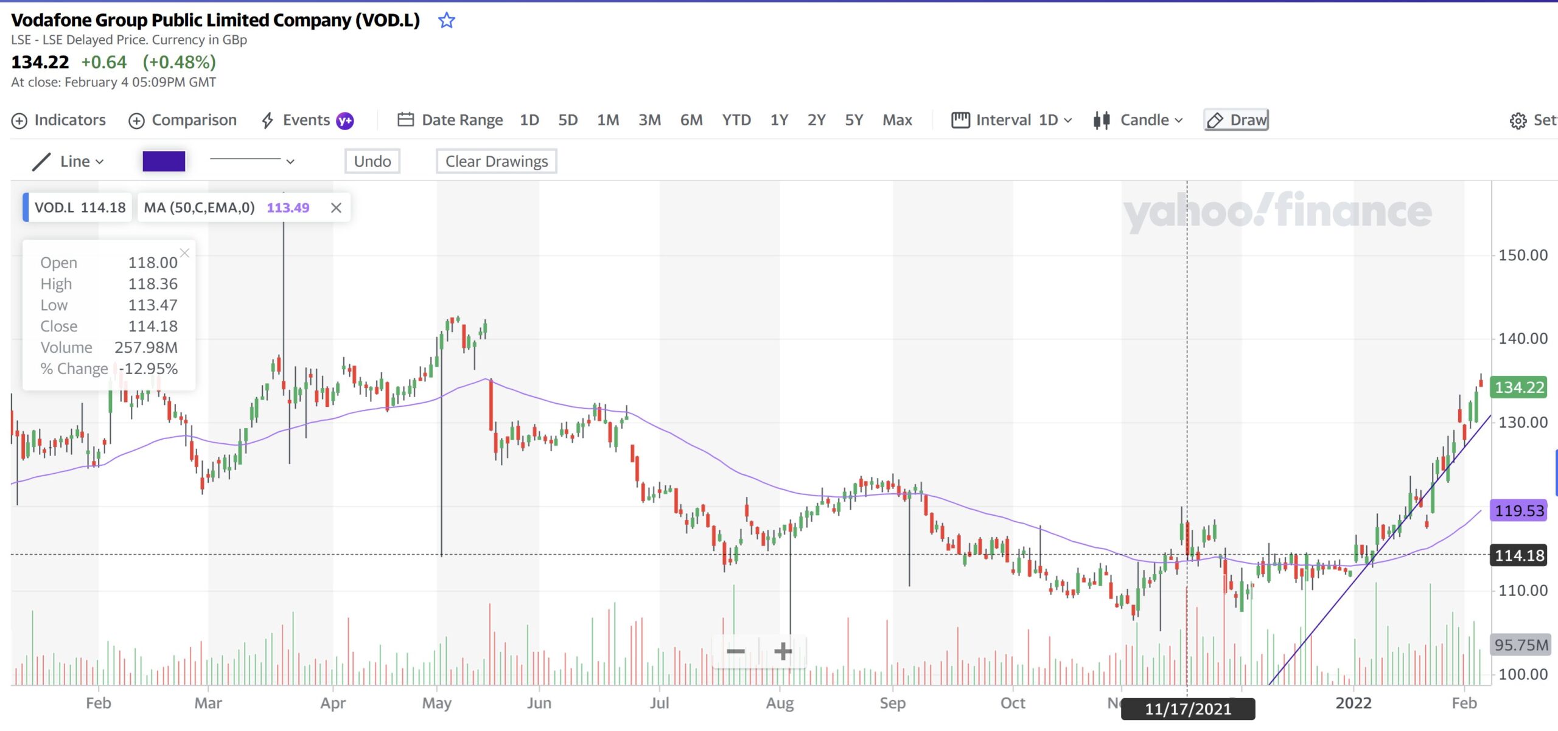Screen dimensions: 1558x731
Task: Click the MA (50,C,EMA,0) indicator label
Action: [x=199, y=208]
